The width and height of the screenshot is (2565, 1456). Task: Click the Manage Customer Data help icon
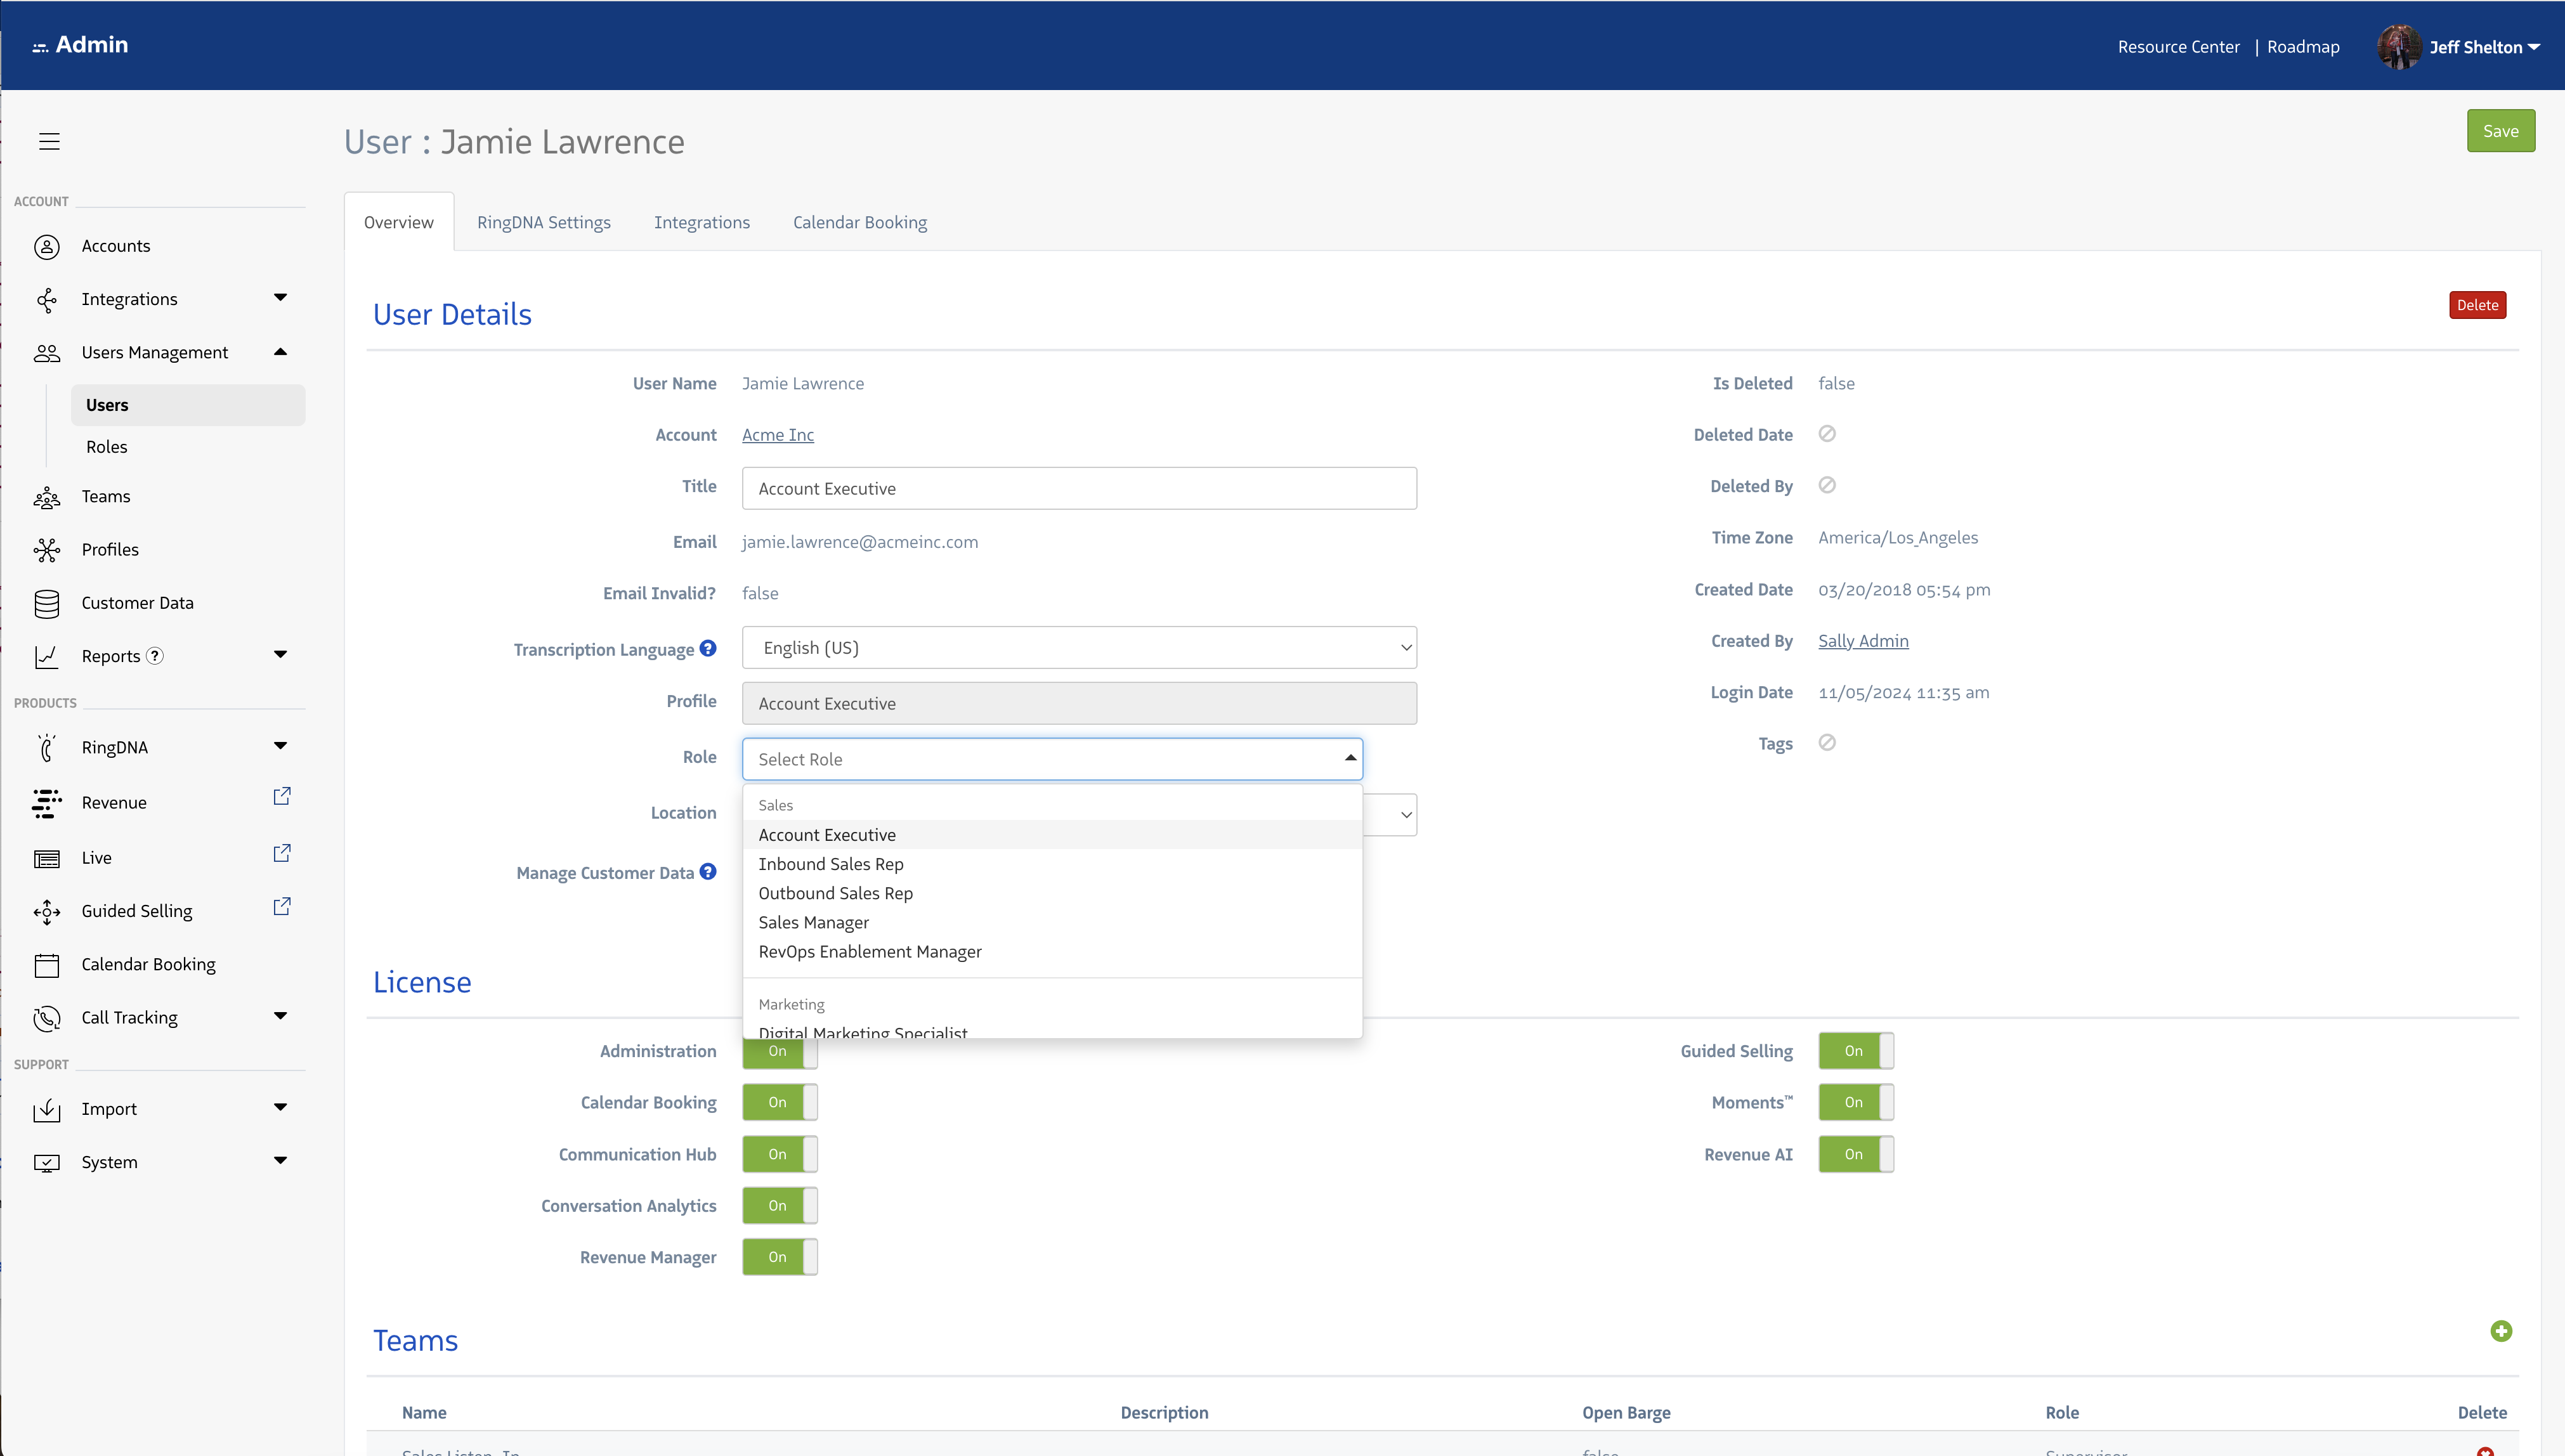point(708,872)
